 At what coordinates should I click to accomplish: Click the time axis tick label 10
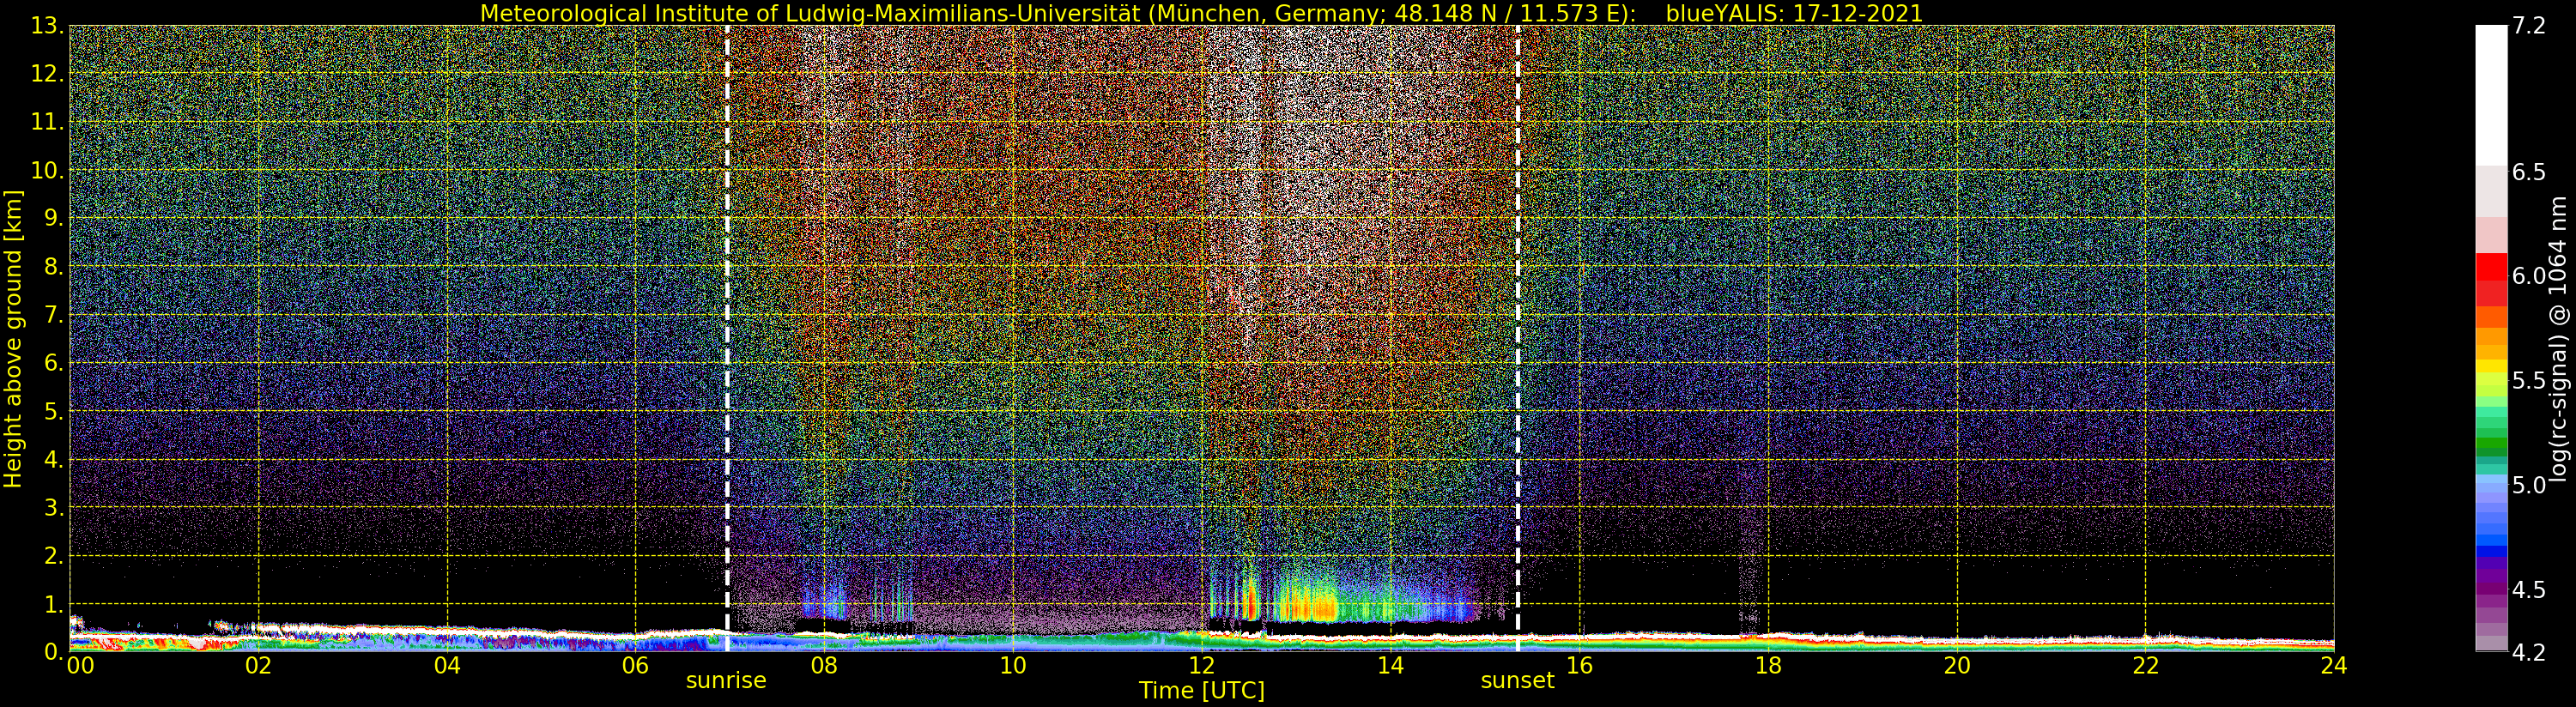pyautogui.click(x=1013, y=665)
